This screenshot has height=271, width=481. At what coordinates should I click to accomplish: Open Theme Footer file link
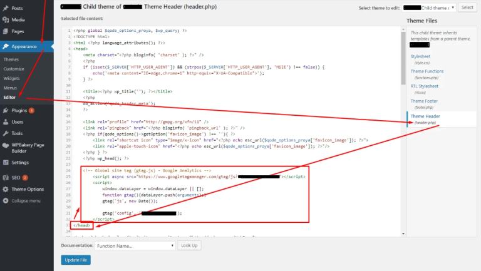[424, 101]
